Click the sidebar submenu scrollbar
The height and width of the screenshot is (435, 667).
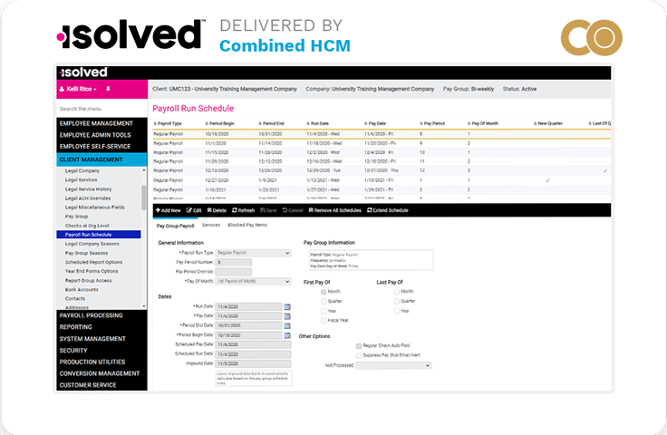pyautogui.click(x=144, y=198)
